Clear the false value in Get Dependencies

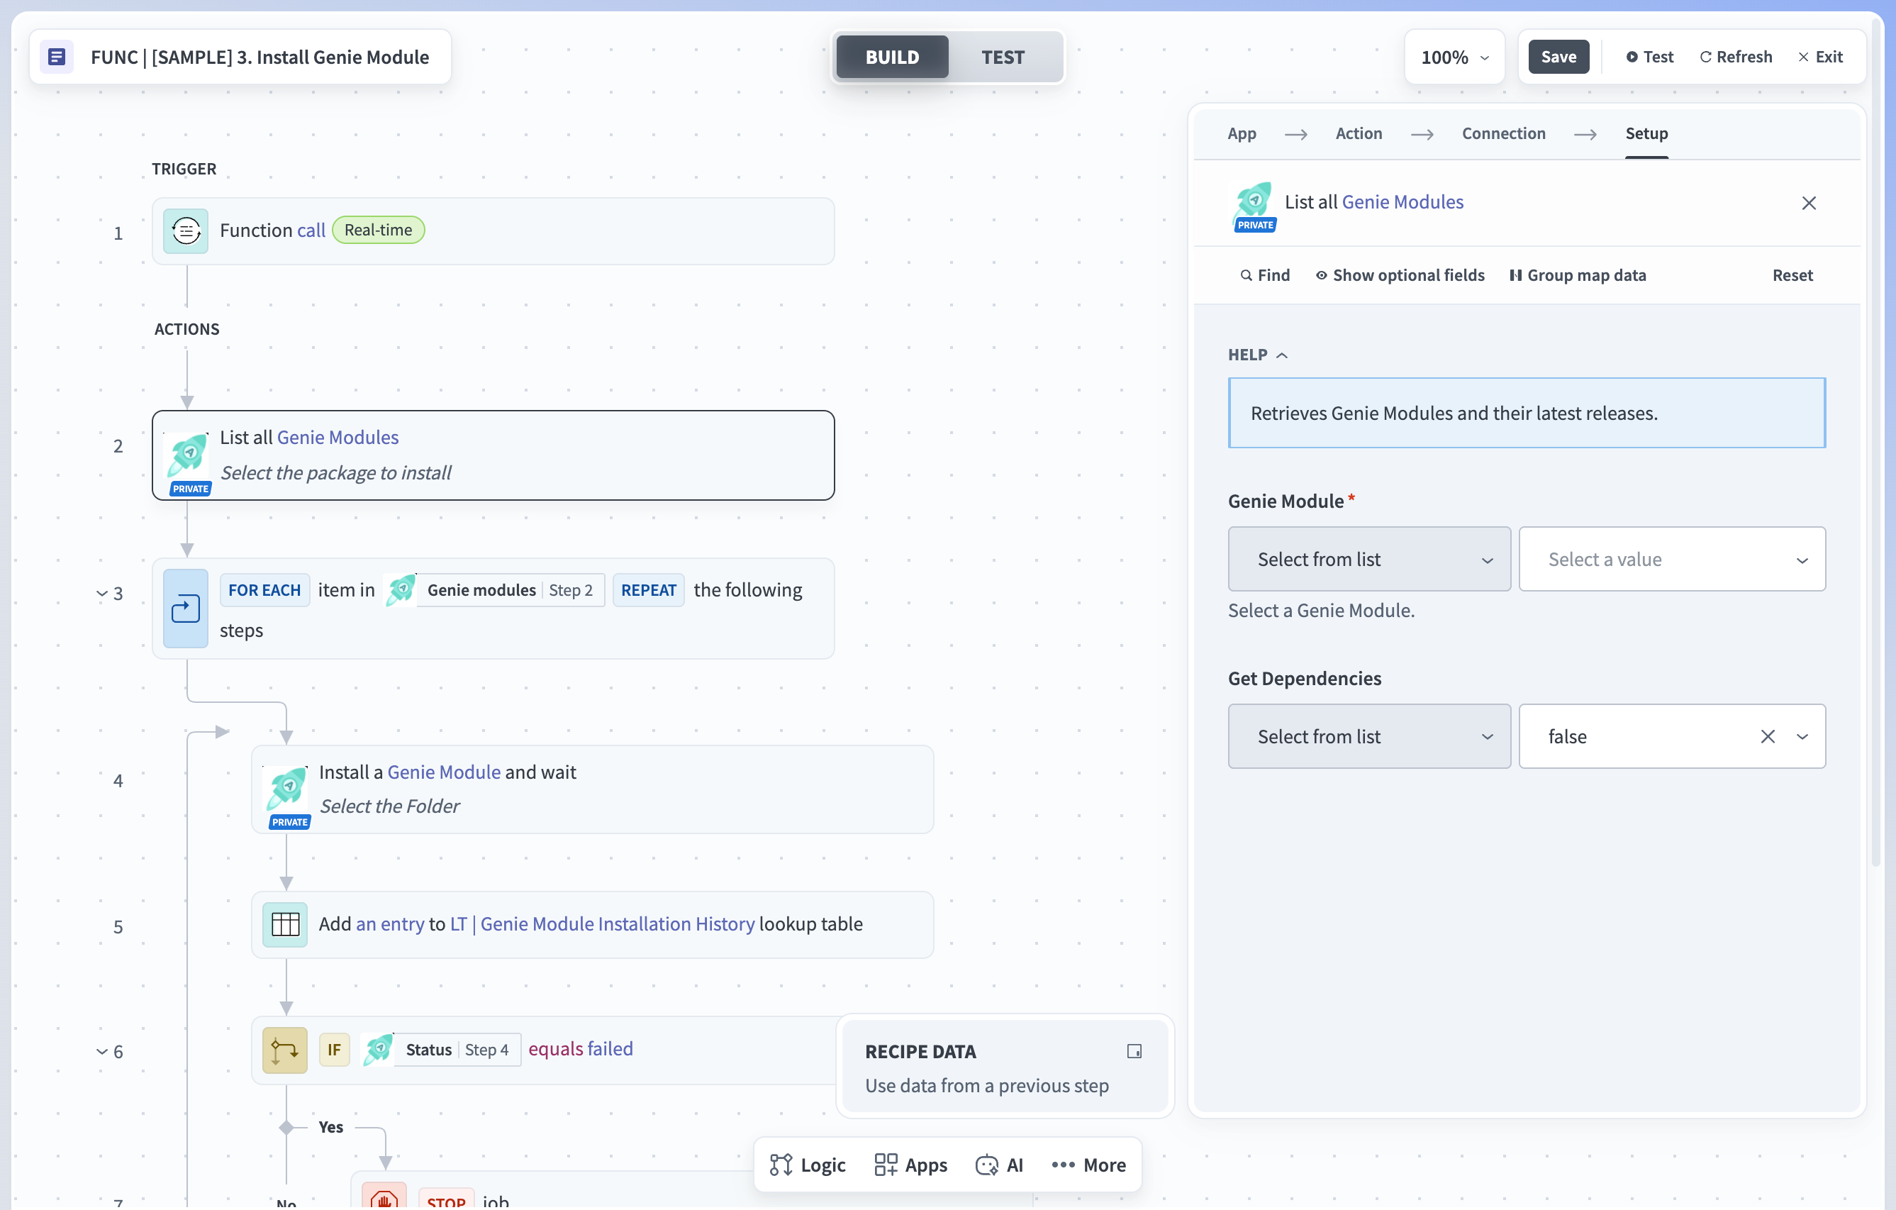[x=1768, y=736]
